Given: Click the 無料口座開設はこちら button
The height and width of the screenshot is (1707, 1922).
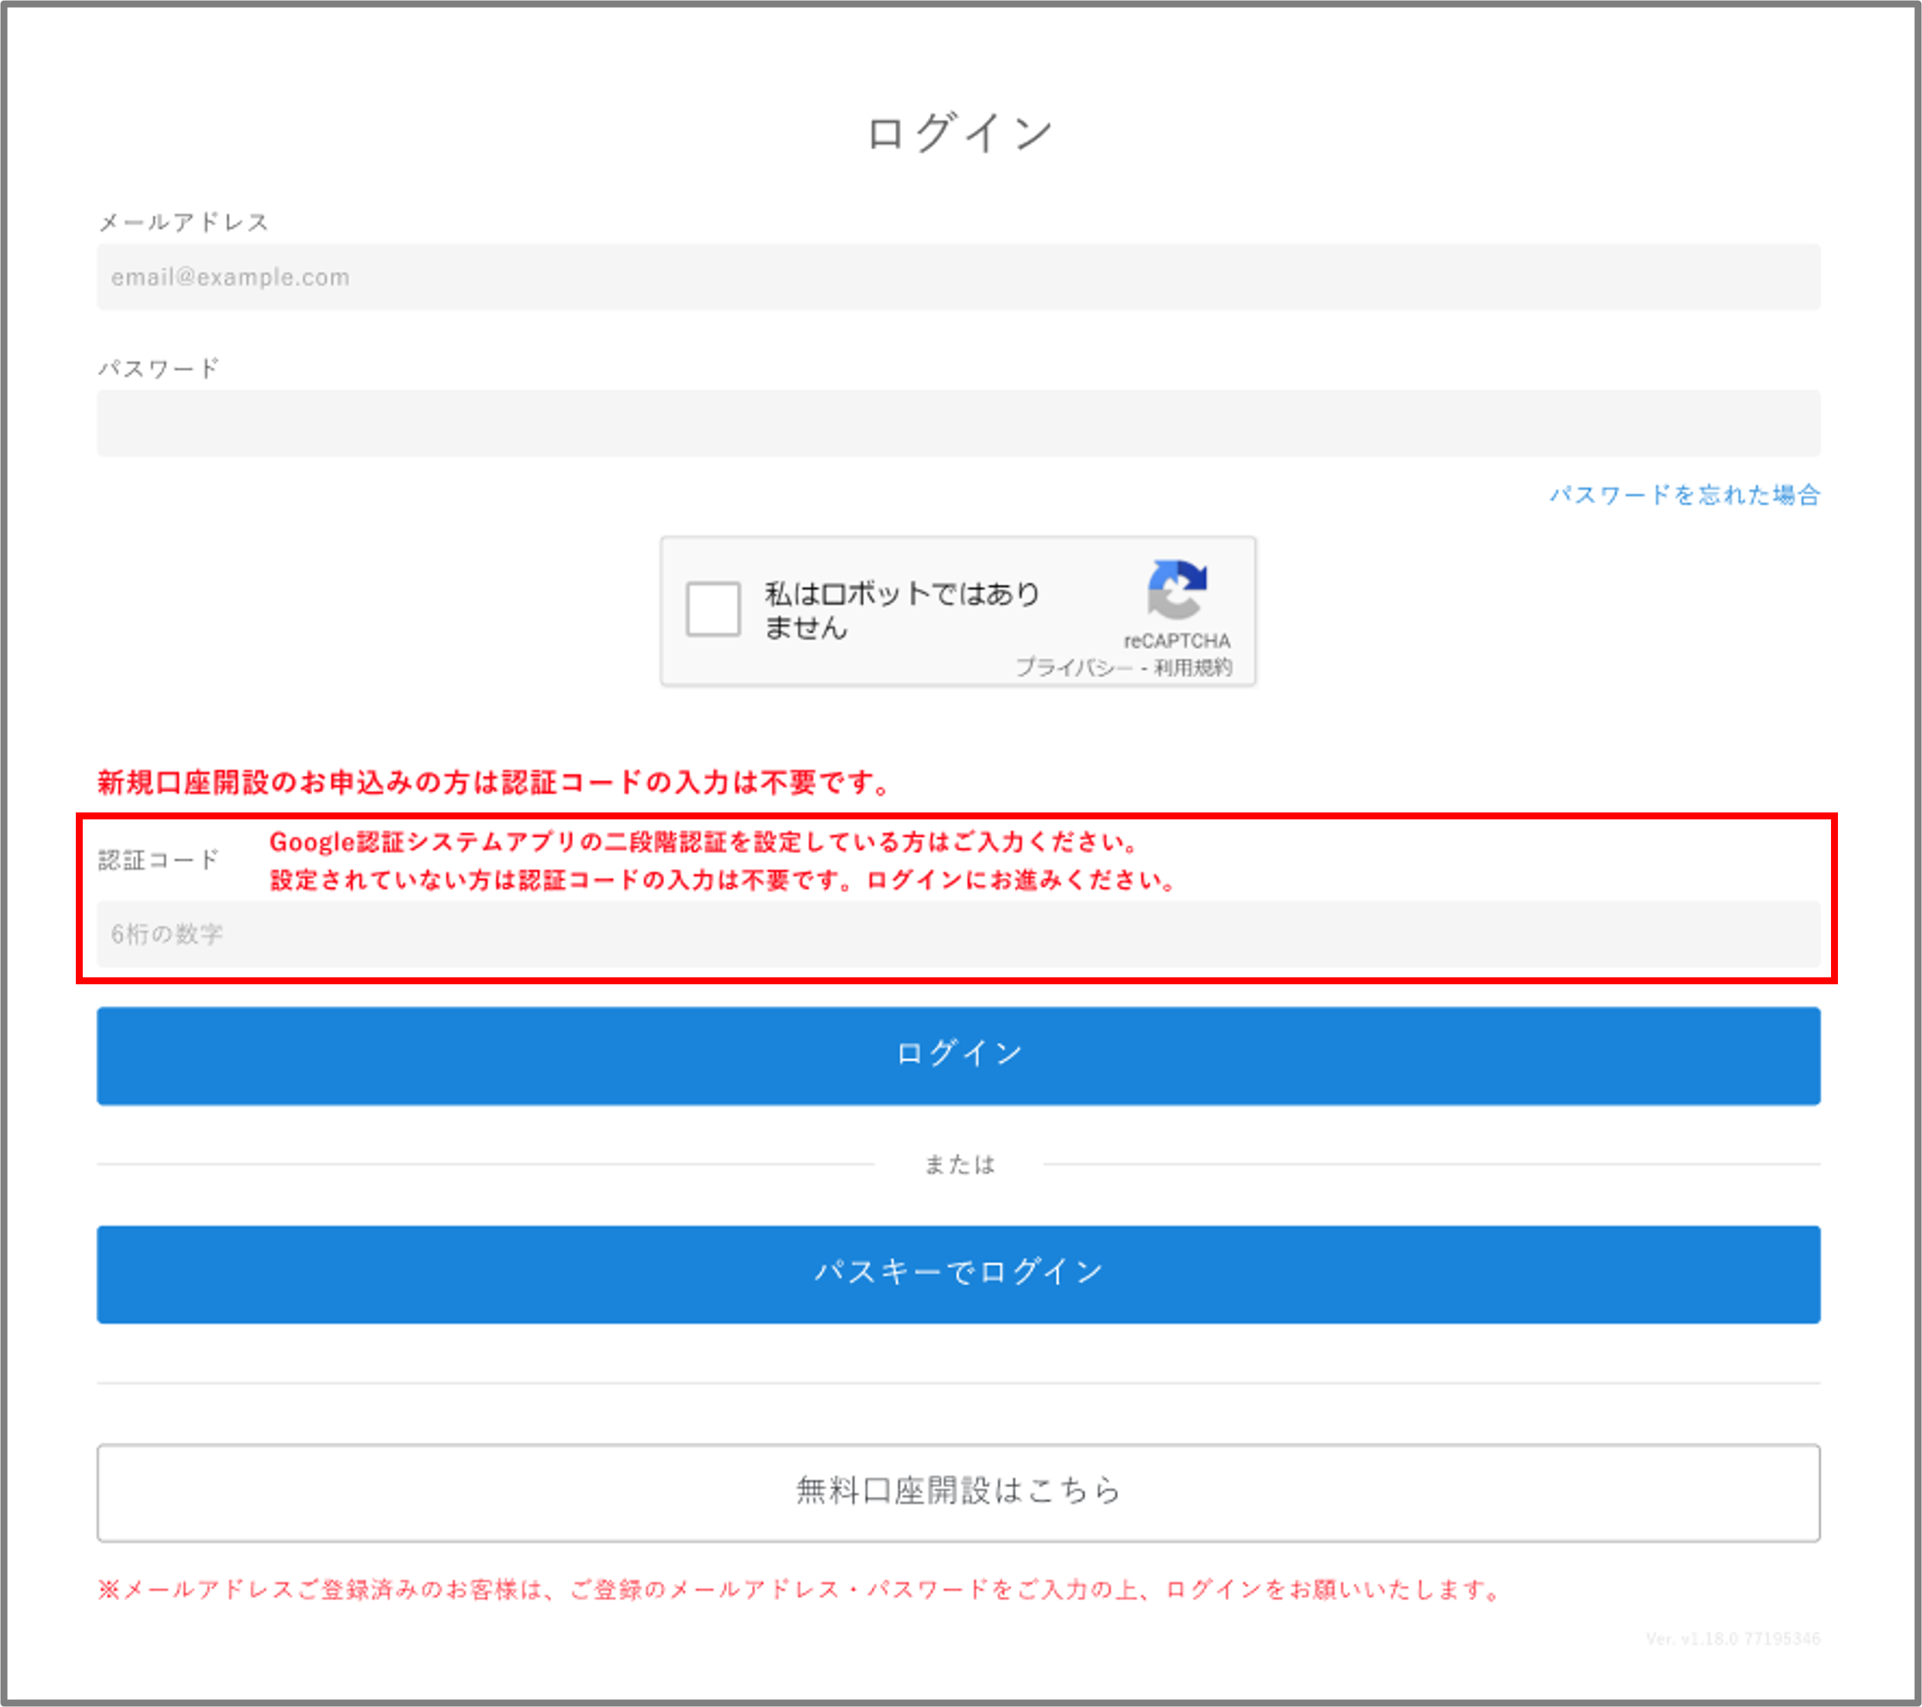Looking at the screenshot, I should [958, 1493].
